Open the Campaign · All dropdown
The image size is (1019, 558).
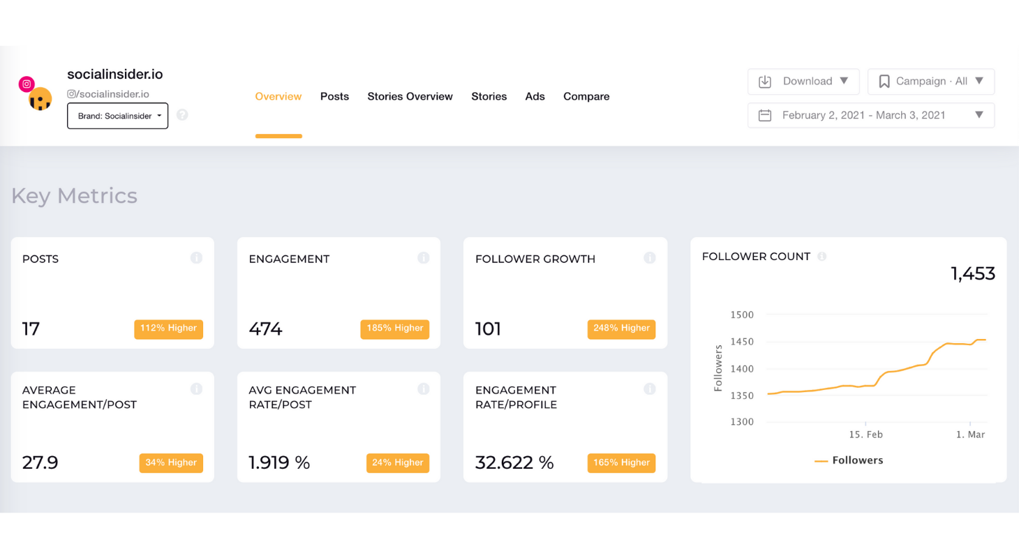click(x=931, y=82)
